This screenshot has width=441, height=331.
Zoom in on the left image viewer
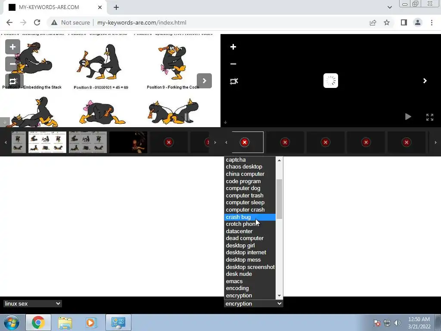[12, 47]
